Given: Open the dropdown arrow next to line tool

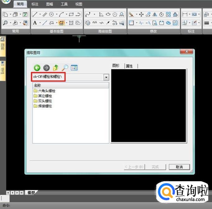Looking at the screenshot, I should click(x=40, y=14).
